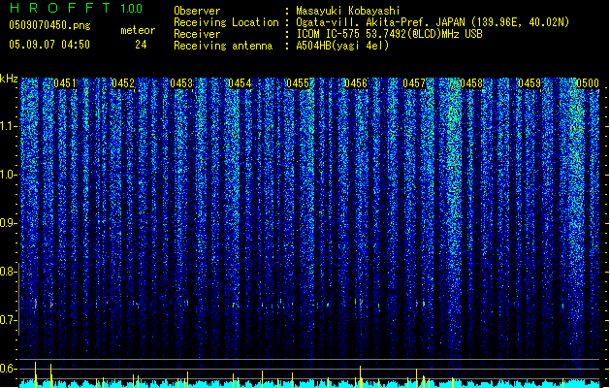Click the Observer label text
Viewport: 610px width, 388px height.
coord(197,11)
